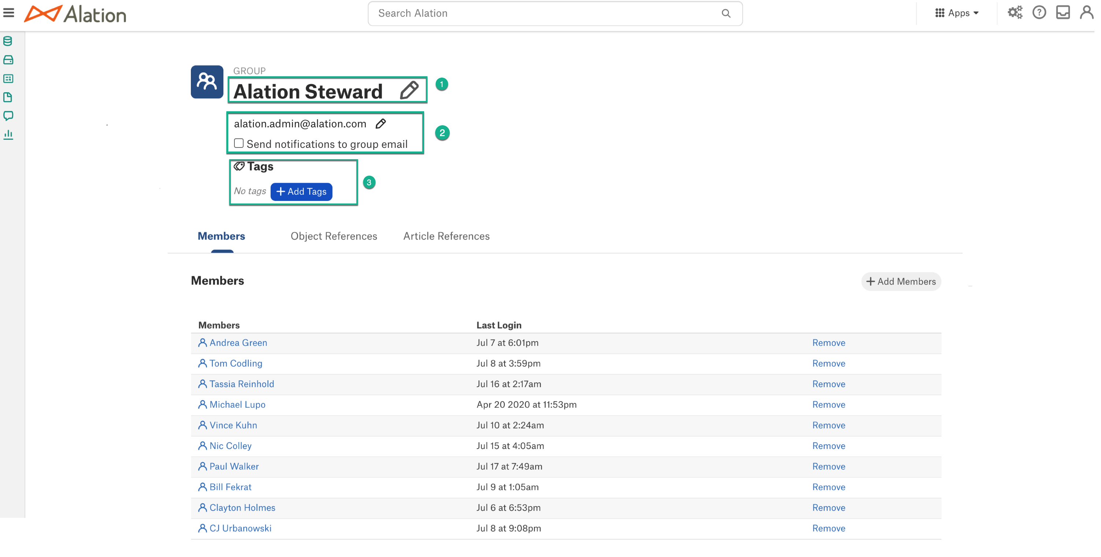
Task: Click the pencil icon beside Alation Steward
Action: click(409, 90)
